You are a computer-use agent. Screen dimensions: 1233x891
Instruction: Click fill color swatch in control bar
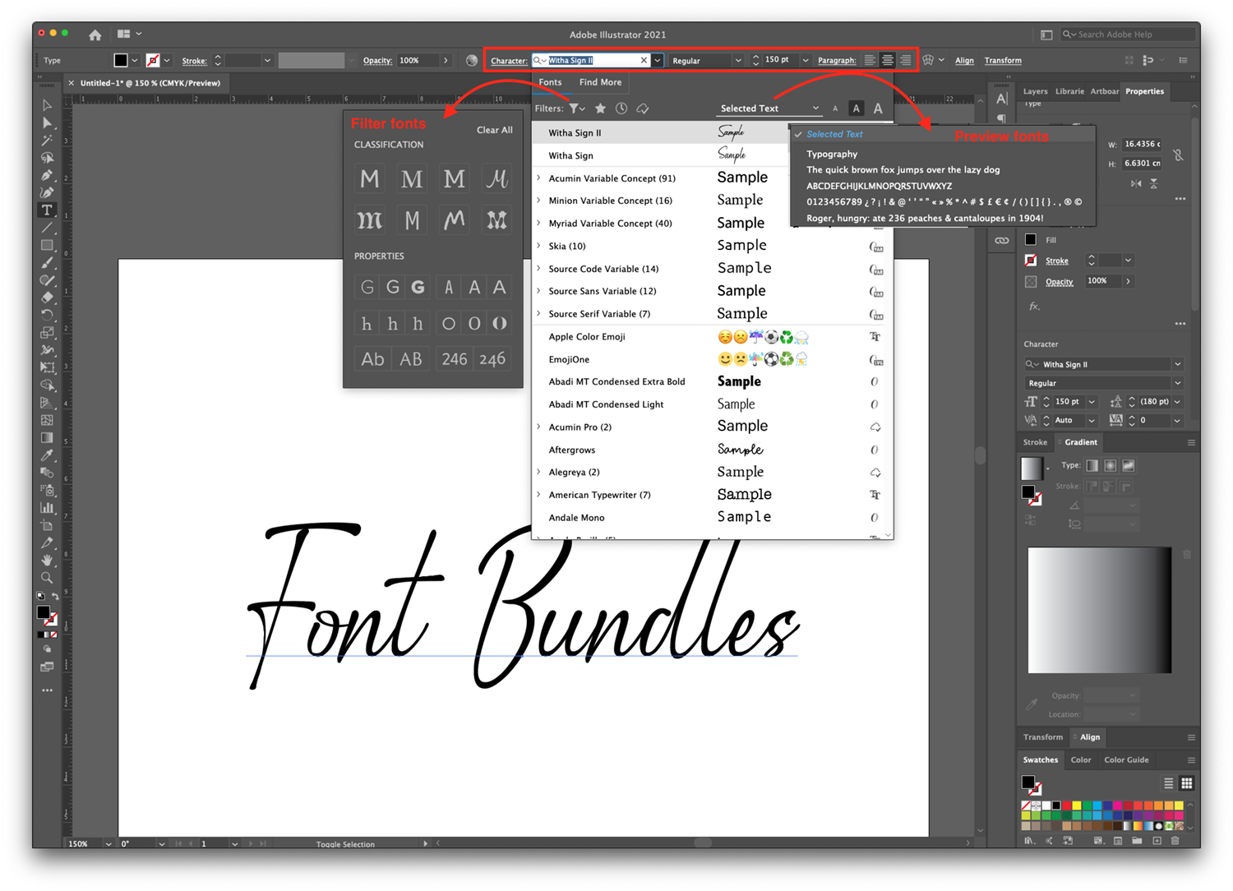pos(121,60)
